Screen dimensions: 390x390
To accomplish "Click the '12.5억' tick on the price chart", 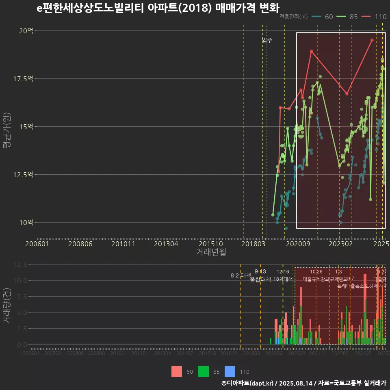I will click(x=23, y=175).
